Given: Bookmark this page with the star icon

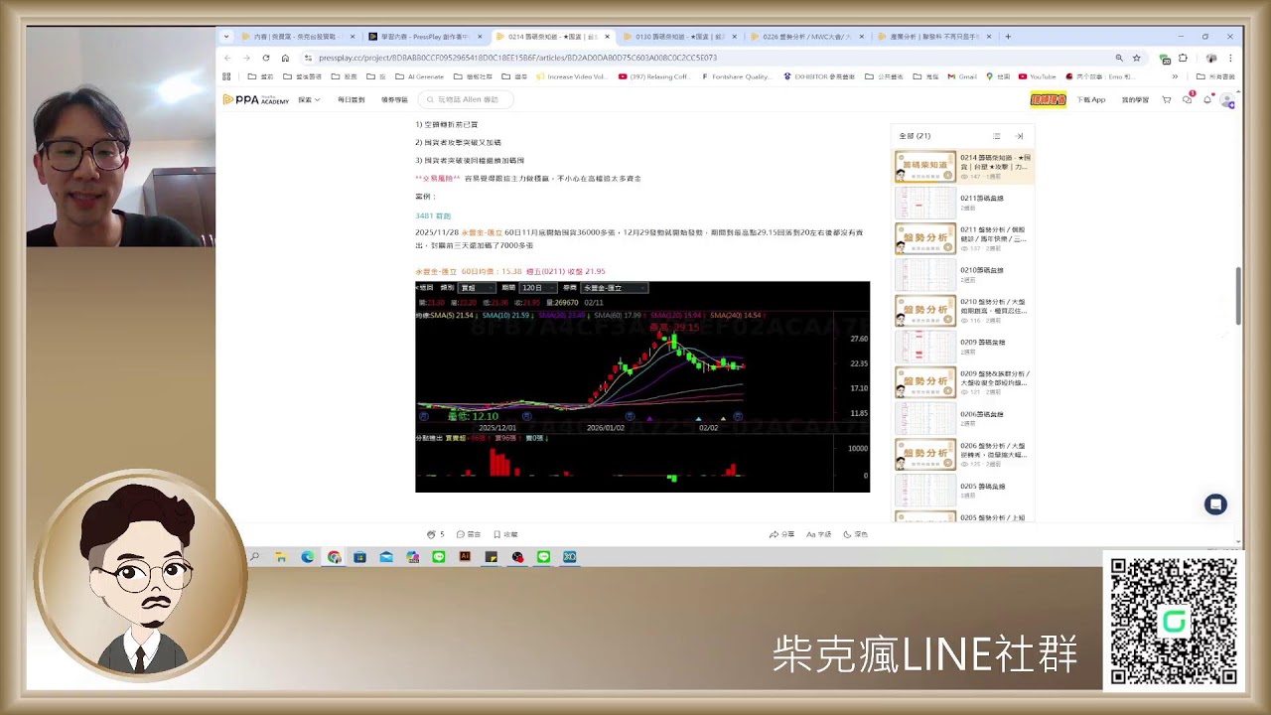Looking at the screenshot, I should (x=1137, y=58).
